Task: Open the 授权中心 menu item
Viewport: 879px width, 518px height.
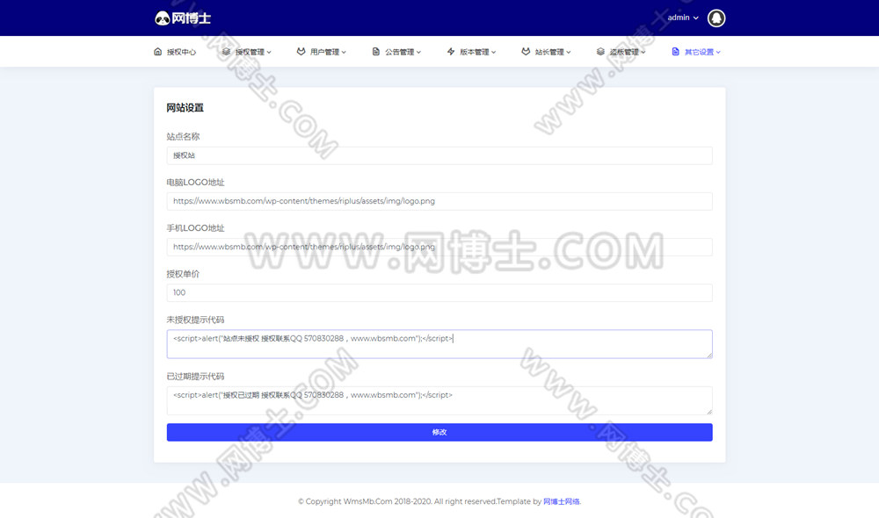Action: 175,52
